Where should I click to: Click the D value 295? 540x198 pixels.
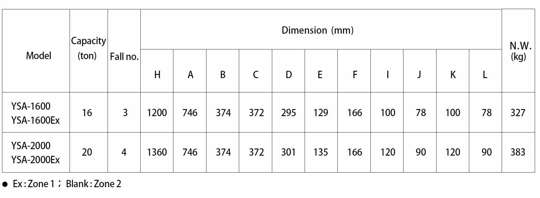pyautogui.click(x=289, y=113)
